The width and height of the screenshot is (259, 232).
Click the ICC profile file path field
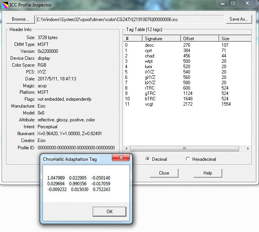pos(130,19)
